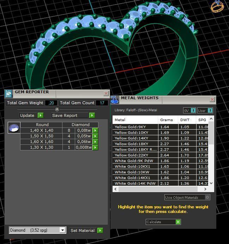Click green arrow in 1,40 X 1,40 row
The height and width of the screenshot is (244, 229).
(95, 130)
